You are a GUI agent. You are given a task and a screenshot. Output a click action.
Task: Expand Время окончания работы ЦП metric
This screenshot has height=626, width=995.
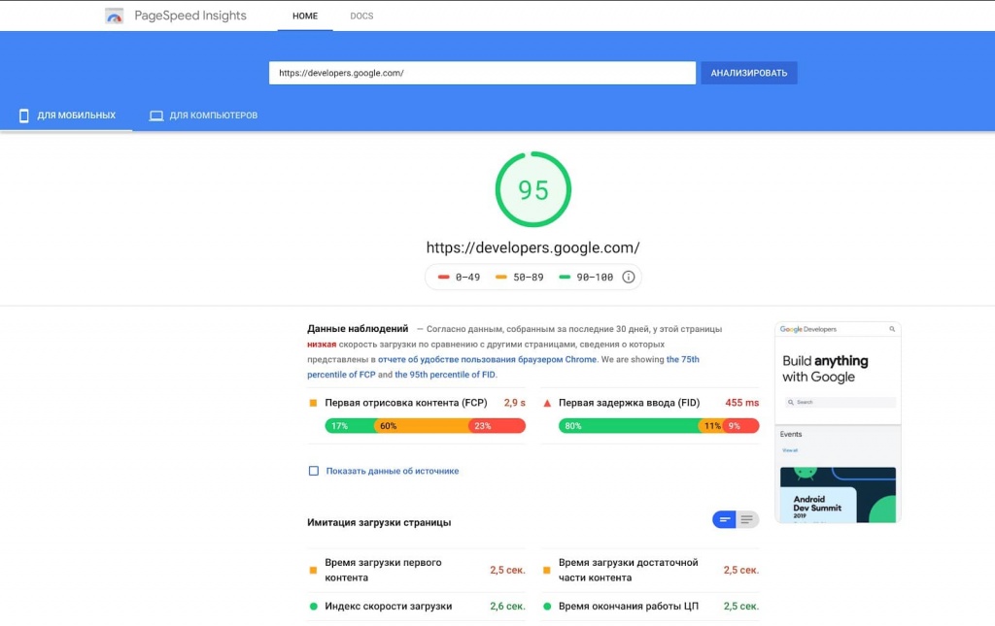click(628, 607)
